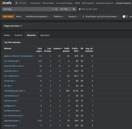Click 8 authors for serpstat.com

[60, 71]
